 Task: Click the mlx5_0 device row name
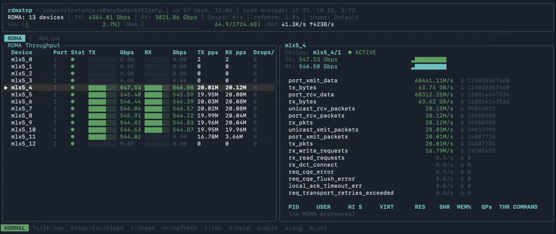coord(22,59)
